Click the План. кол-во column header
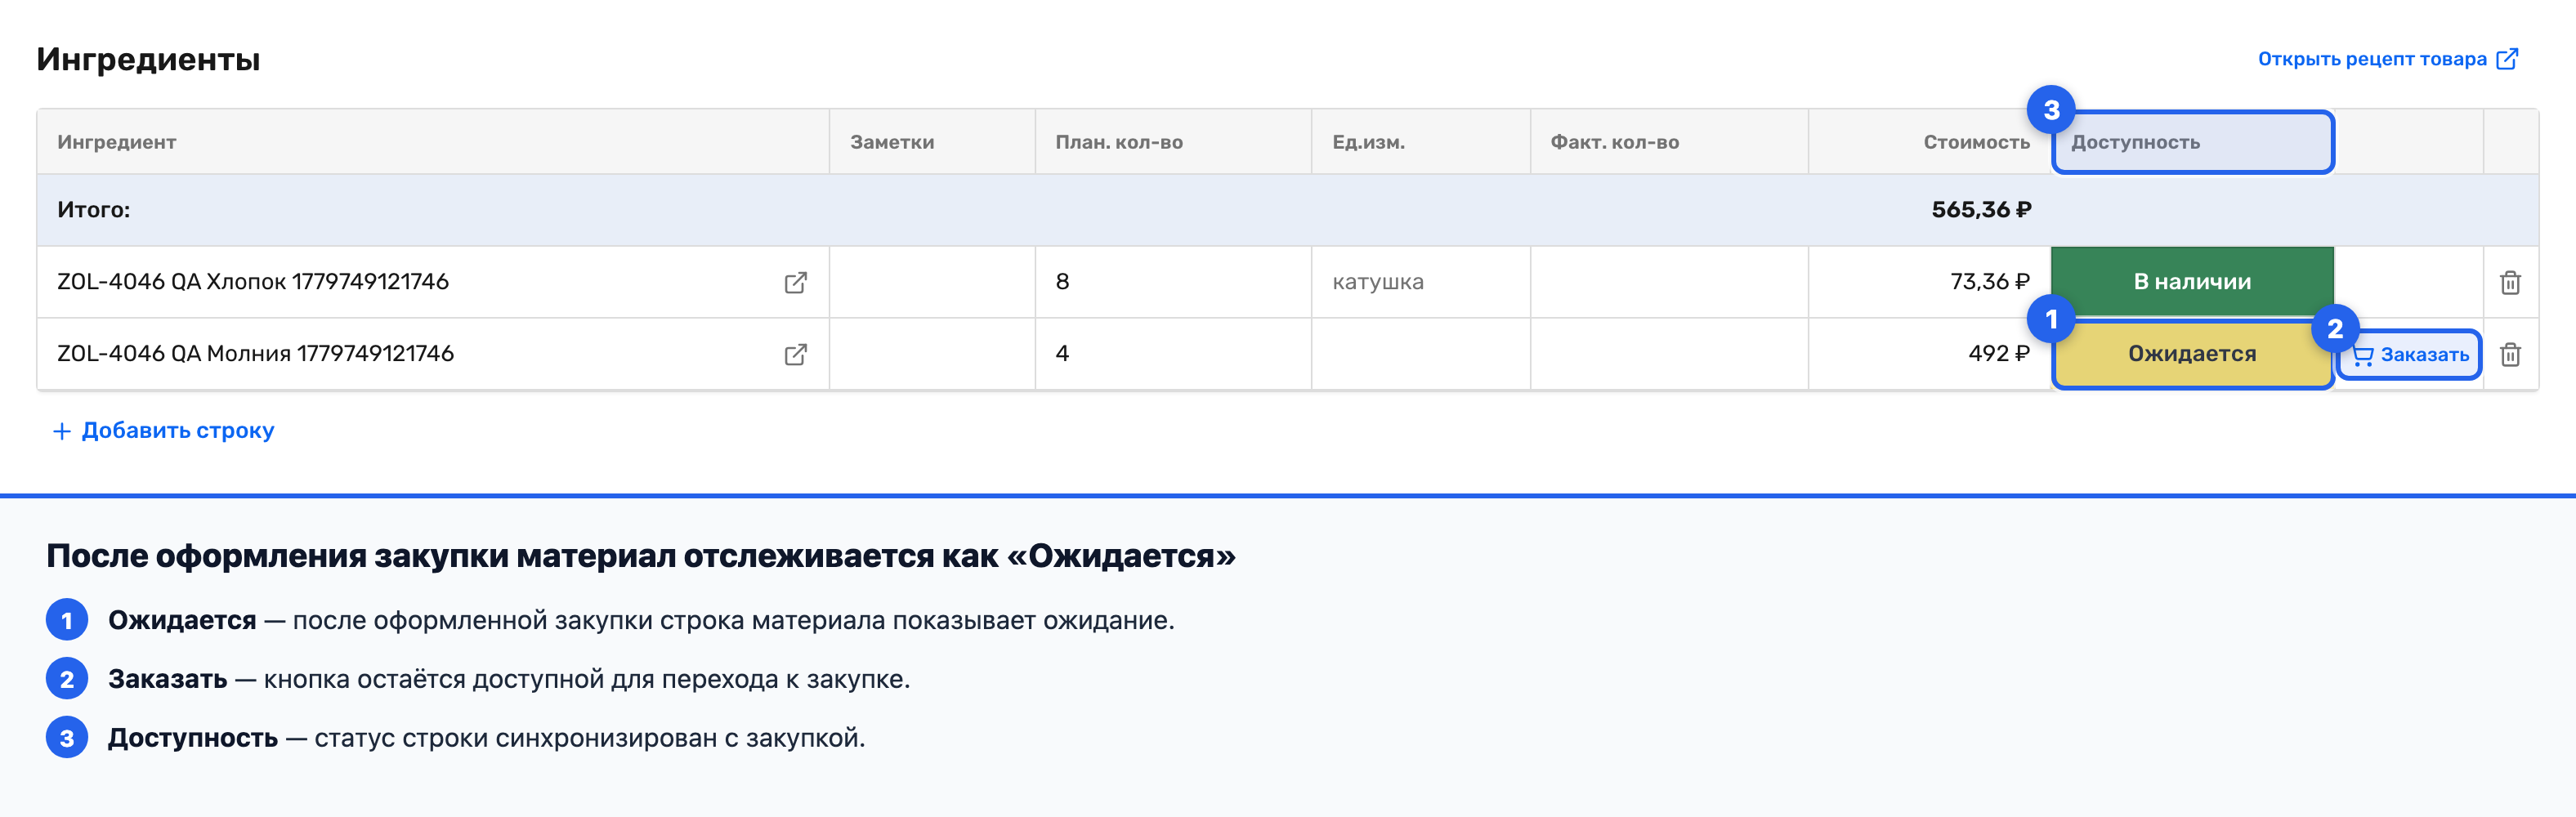The height and width of the screenshot is (817, 2576). click(1173, 142)
